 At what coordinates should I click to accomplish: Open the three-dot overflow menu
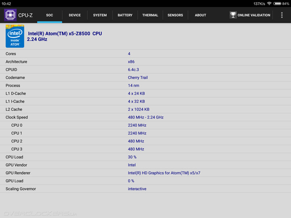click(x=282, y=15)
